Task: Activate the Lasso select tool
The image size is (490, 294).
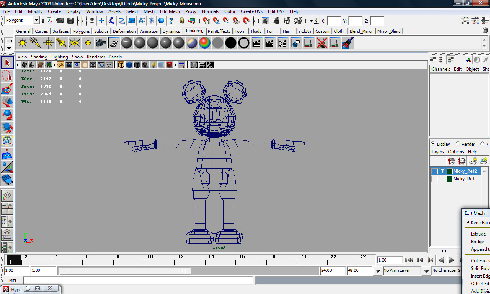Action: [7, 76]
